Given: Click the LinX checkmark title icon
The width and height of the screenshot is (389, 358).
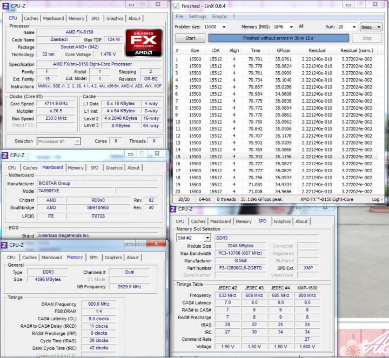Looking at the screenshot, I should [176, 6].
